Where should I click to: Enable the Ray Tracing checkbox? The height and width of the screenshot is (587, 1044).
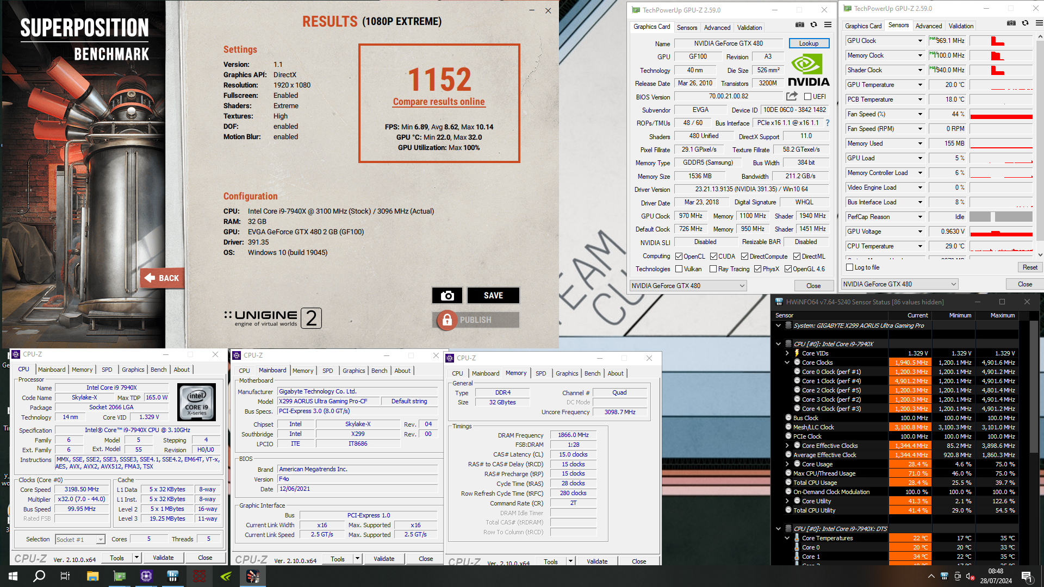point(713,268)
